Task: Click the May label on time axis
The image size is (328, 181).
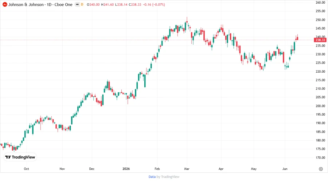Action: tap(254, 169)
